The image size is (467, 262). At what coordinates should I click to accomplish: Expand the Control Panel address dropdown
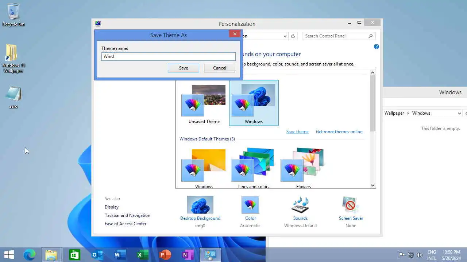(285, 36)
